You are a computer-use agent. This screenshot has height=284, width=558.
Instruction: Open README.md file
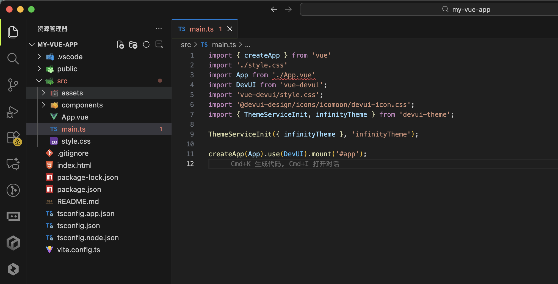click(x=99, y=201)
